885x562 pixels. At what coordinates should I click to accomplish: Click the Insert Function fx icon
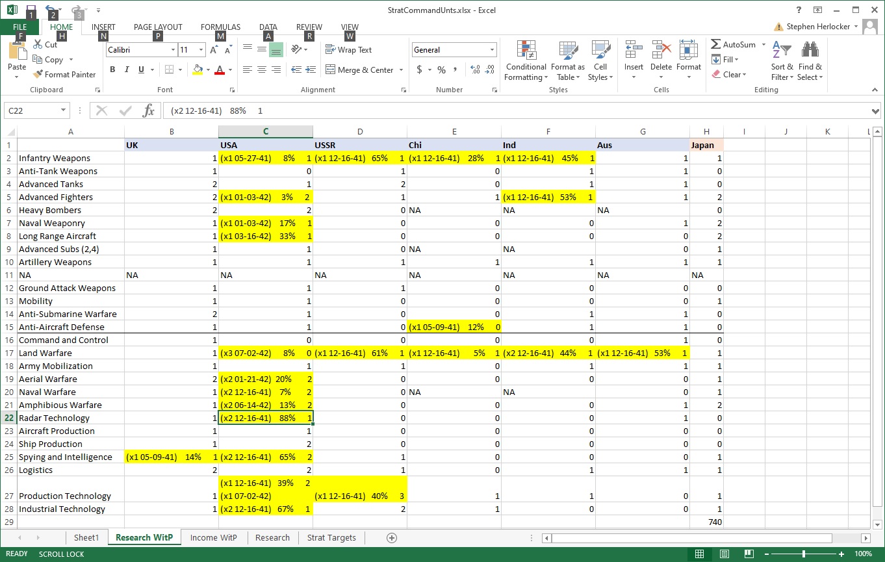[x=149, y=110]
